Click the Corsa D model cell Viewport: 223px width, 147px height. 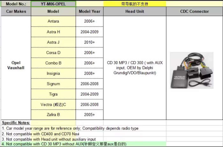(53, 53)
